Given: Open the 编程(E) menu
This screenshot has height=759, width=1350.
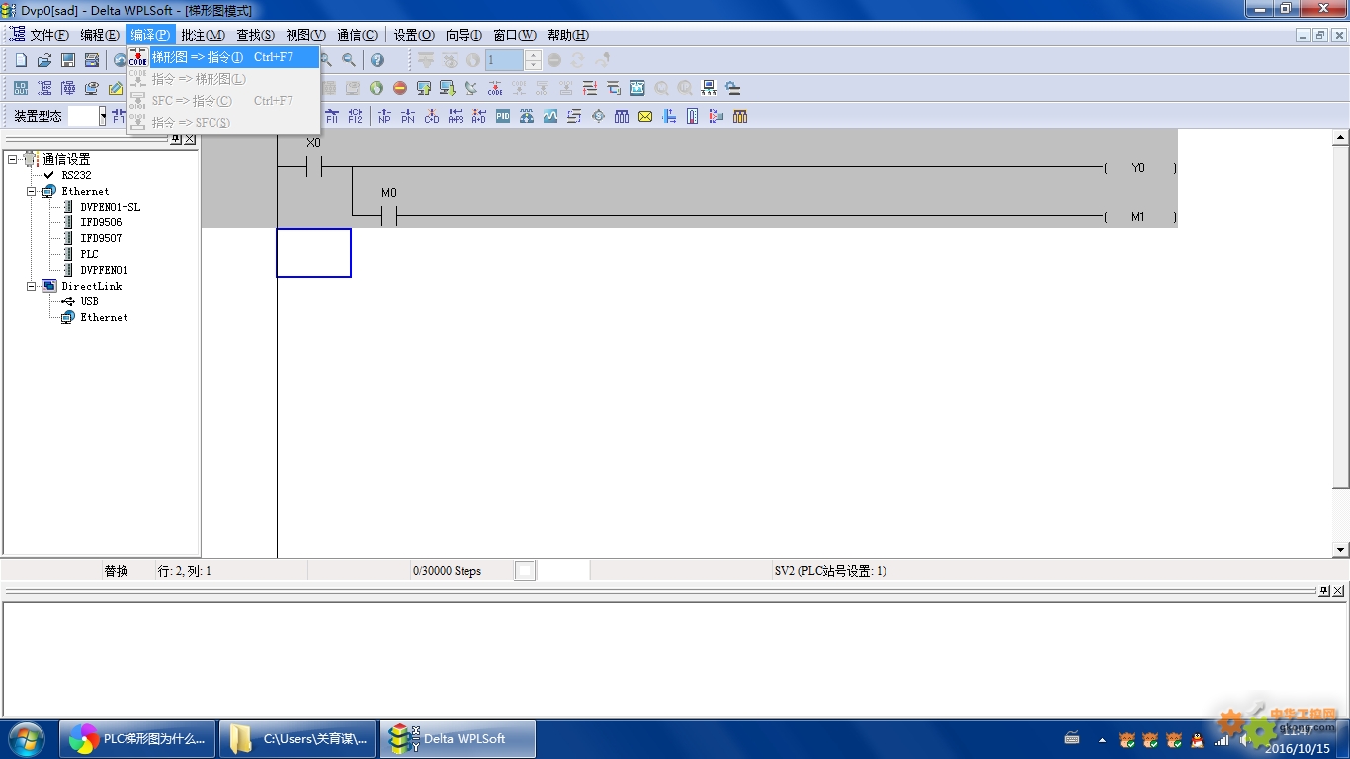Looking at the screenshot, I should click(x=99, y=35).
